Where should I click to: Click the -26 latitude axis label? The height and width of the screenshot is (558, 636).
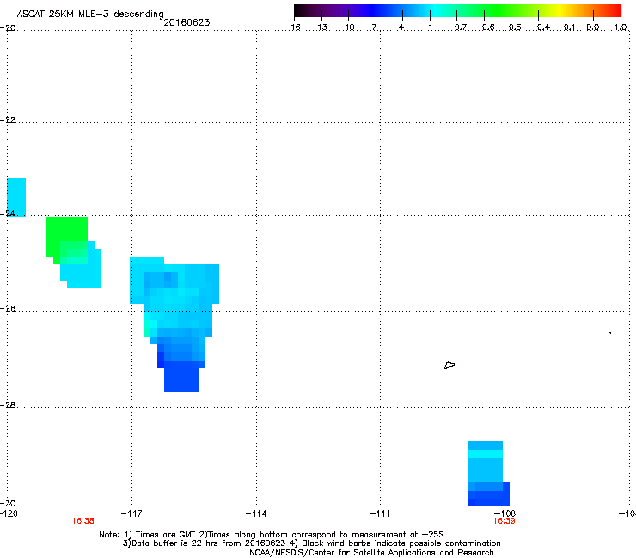tap(8, 309)
